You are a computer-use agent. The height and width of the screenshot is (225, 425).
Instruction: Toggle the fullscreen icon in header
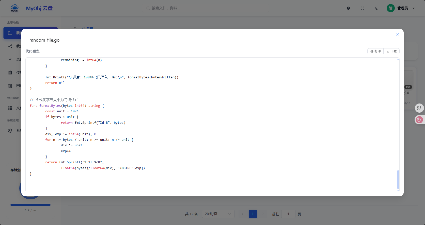(363, 8)
